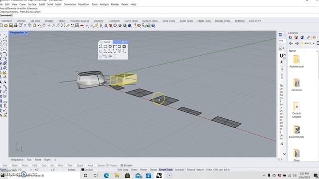
Task: Open the Perspective viewport title dropdown arrow
Action: [x=26, y=32]
